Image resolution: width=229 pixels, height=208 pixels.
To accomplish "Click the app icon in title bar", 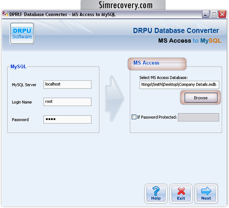I will point(5,14).
